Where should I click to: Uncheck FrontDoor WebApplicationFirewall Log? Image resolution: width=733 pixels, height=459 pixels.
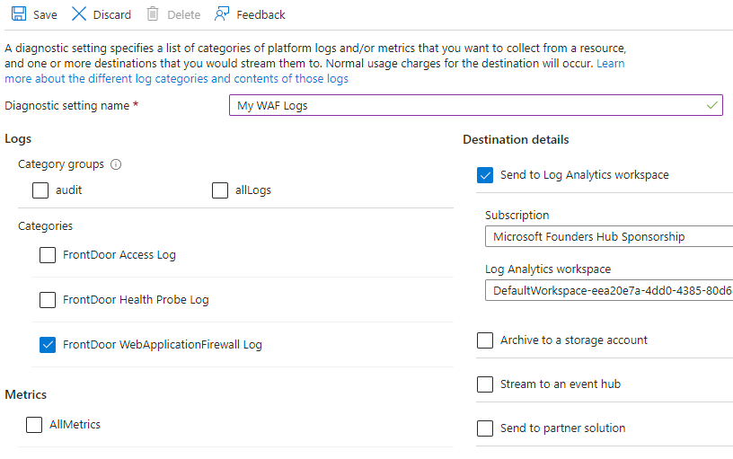48,345
